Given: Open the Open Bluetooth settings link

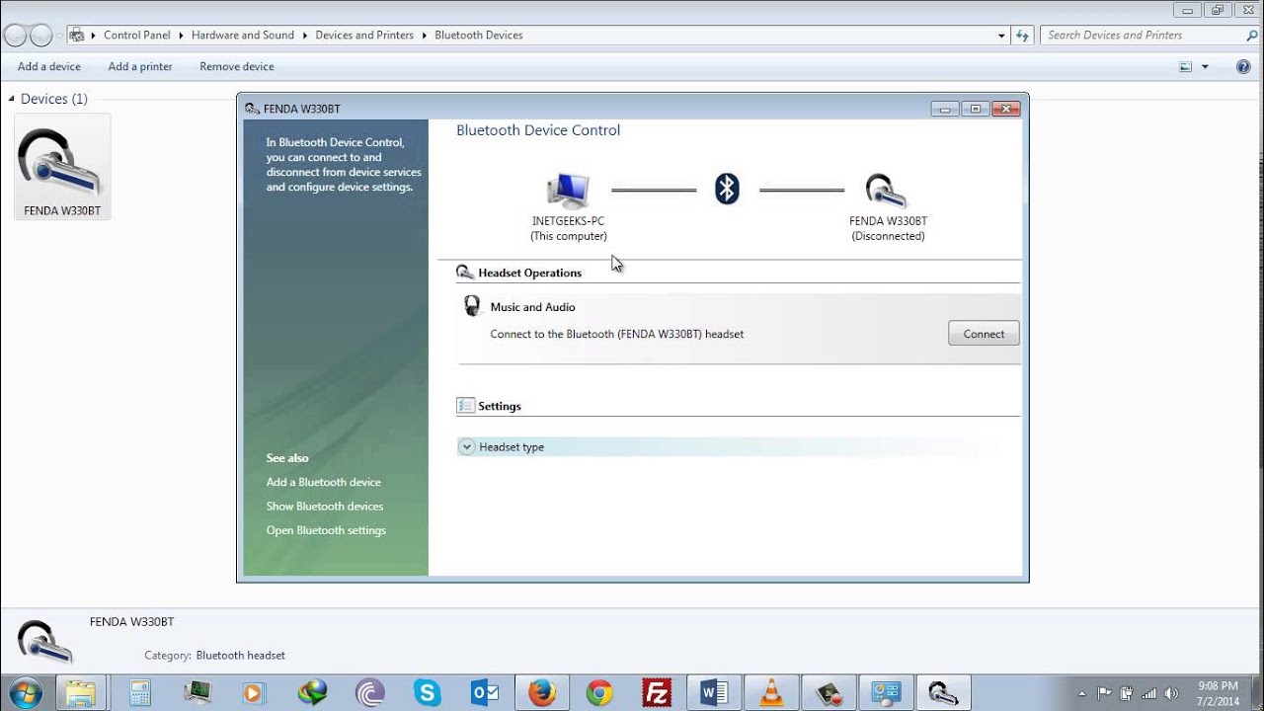Looking at the screenshot, I should click(326, 530).
